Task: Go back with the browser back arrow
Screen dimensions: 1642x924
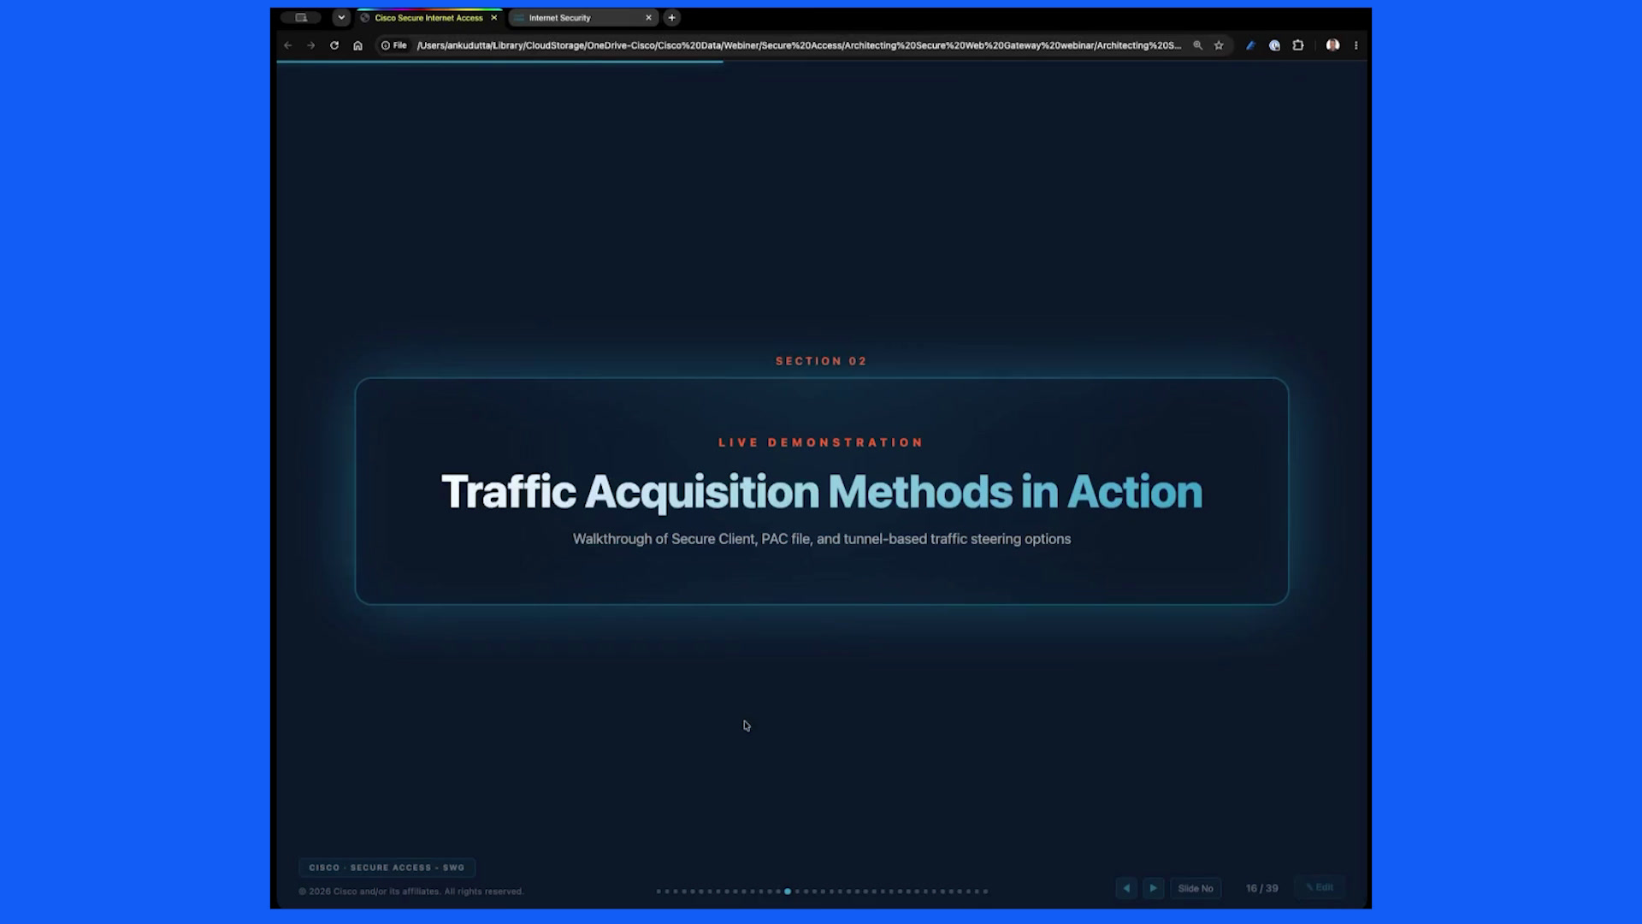Action: coord(288,45)
